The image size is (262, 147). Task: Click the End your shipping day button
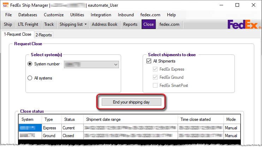point(131,102)
